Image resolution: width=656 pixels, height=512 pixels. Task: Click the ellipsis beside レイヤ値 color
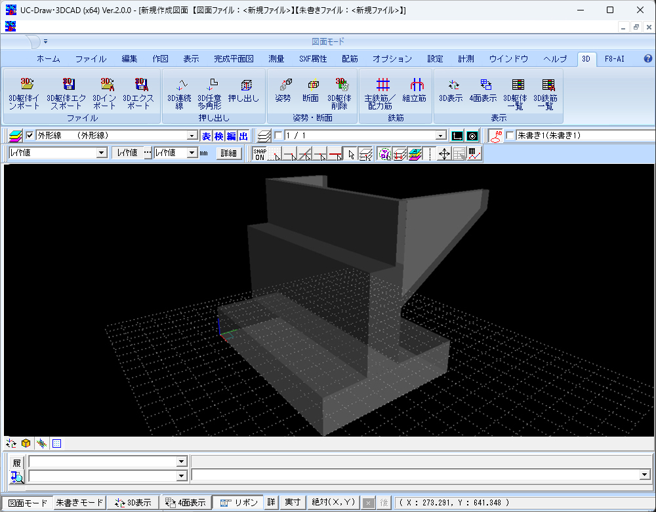coord(148,153)
